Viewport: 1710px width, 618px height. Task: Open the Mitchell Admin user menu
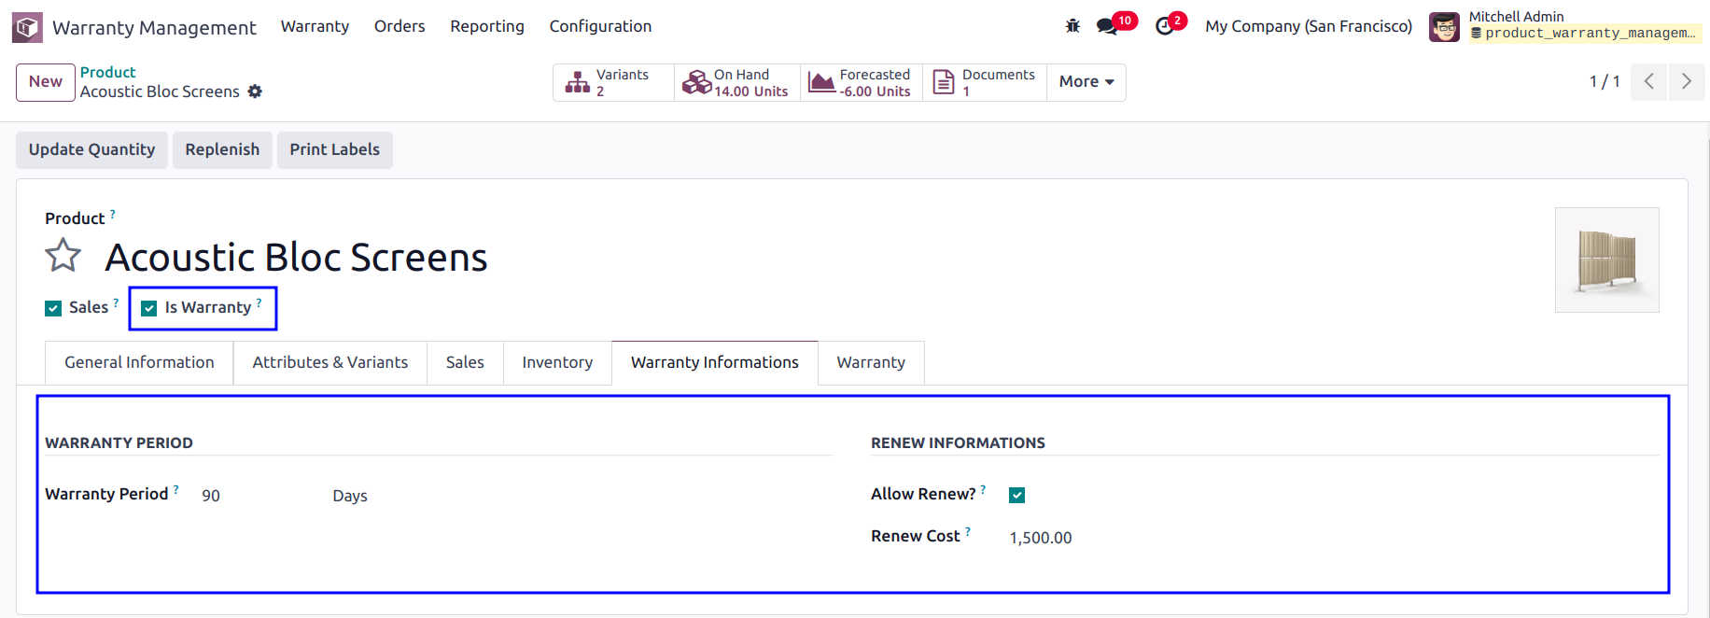pos(1565,26)
